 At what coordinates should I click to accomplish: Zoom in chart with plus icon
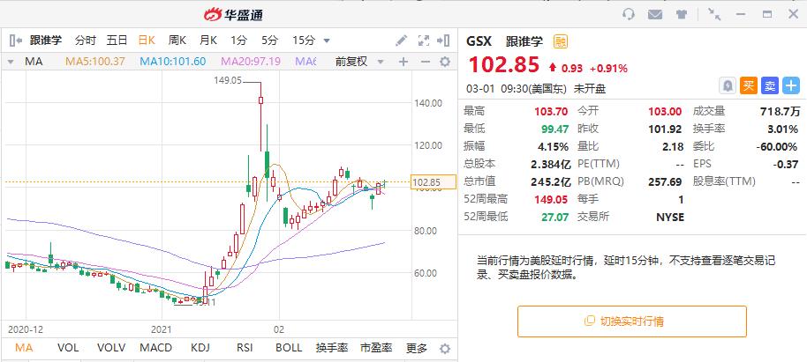pos(403,62)
